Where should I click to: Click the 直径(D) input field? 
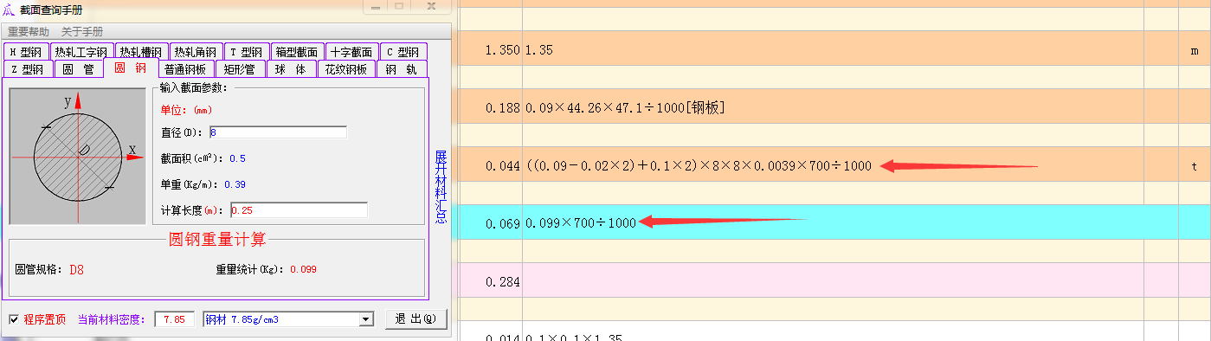[278, 132]
